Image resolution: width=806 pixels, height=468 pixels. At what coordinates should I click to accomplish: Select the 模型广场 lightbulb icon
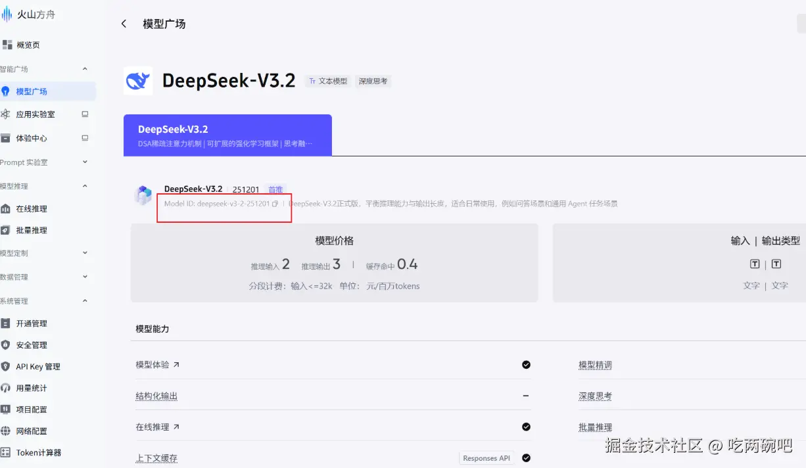pos(6,91)
